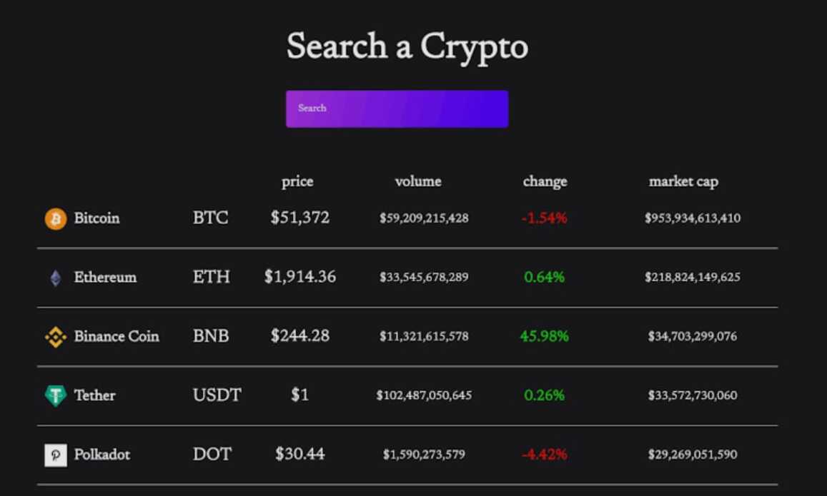Select the Ethereum coin name

[105, 277]
